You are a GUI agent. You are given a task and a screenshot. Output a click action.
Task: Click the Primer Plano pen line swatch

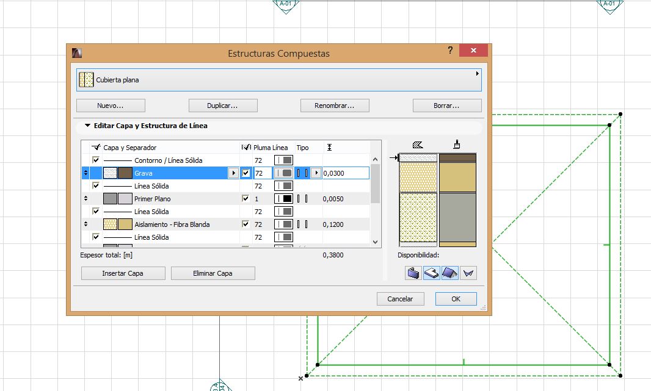[283, 199]
